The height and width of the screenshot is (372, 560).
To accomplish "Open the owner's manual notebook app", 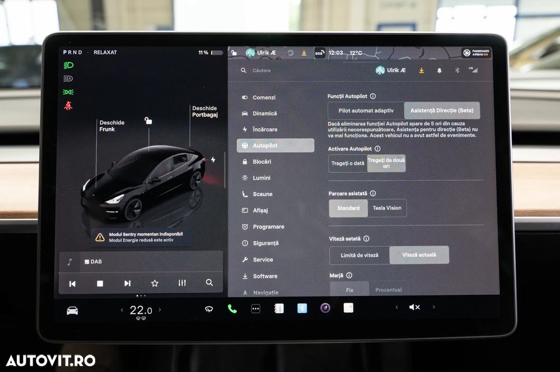I will point(278,308).
